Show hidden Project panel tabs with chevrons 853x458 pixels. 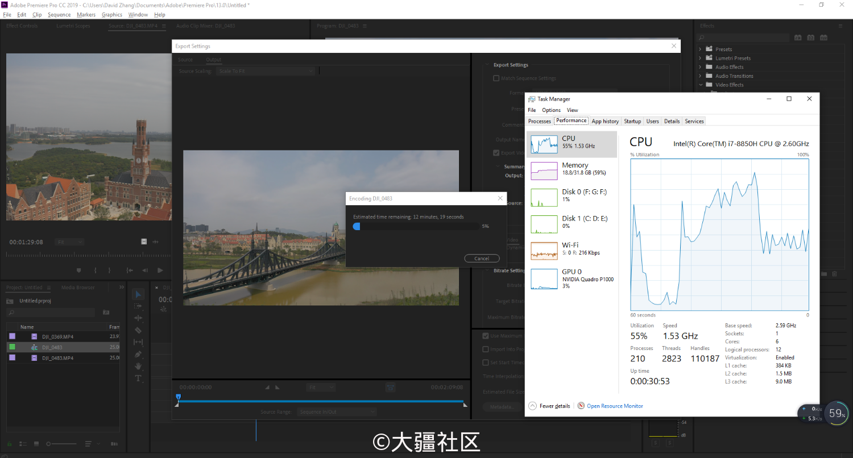[x=121, y=288]
